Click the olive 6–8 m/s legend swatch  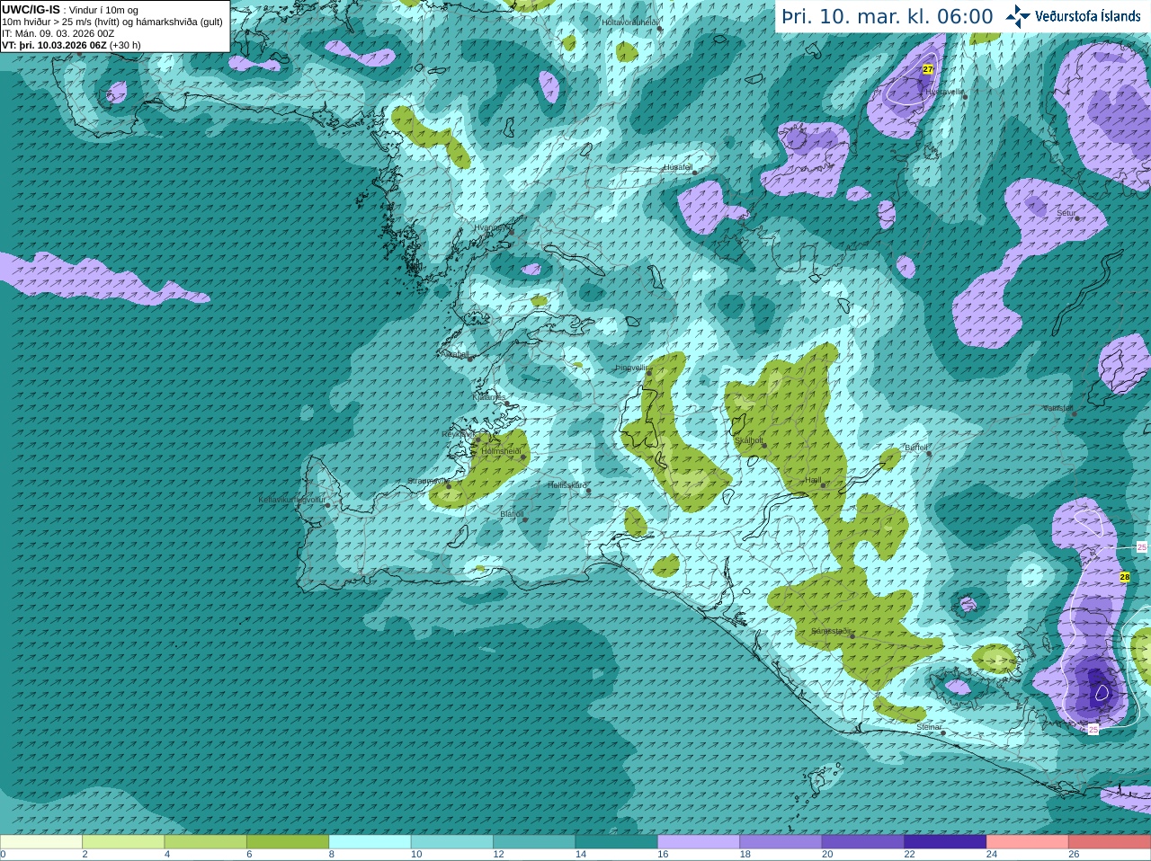pyautogui.click(x=288, y=842)
